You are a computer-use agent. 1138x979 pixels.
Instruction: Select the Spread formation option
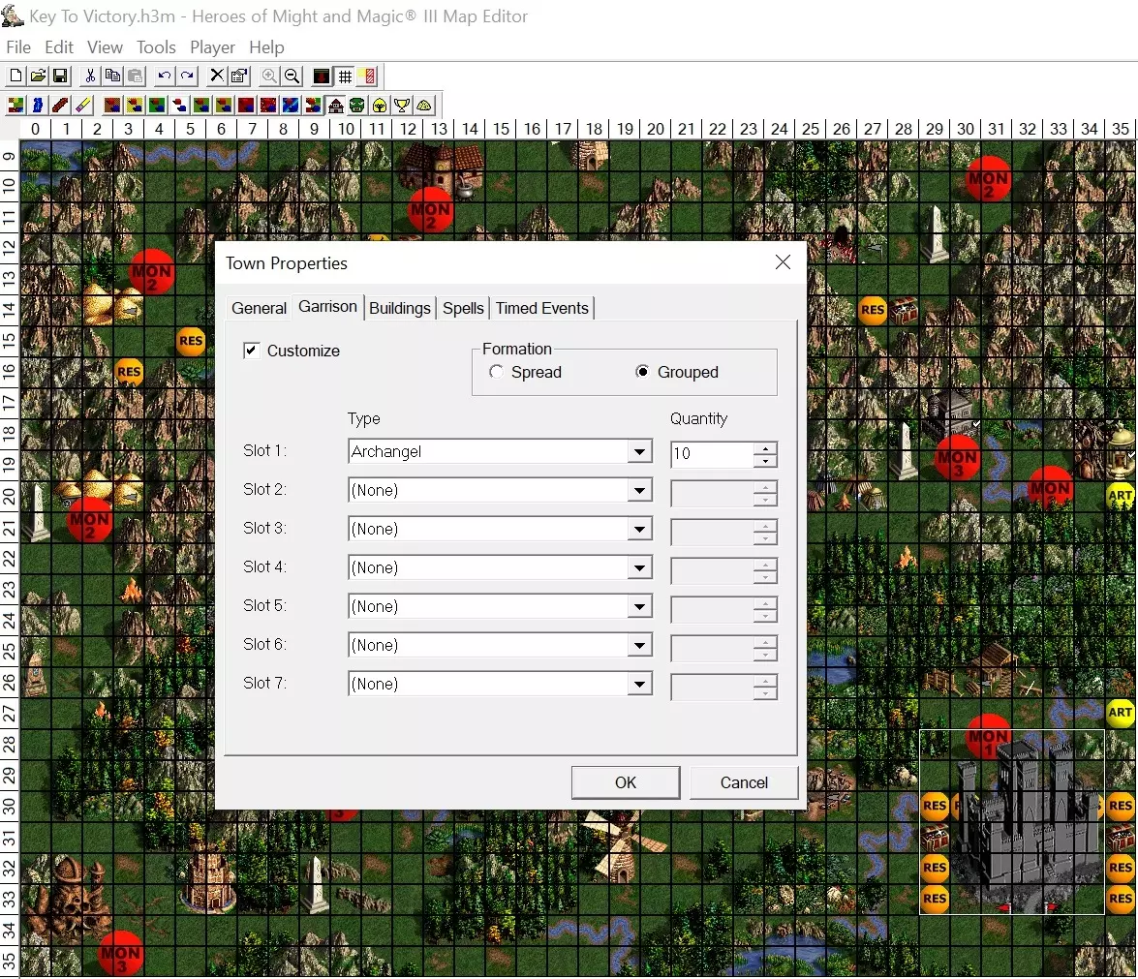(x=496, y=372)
